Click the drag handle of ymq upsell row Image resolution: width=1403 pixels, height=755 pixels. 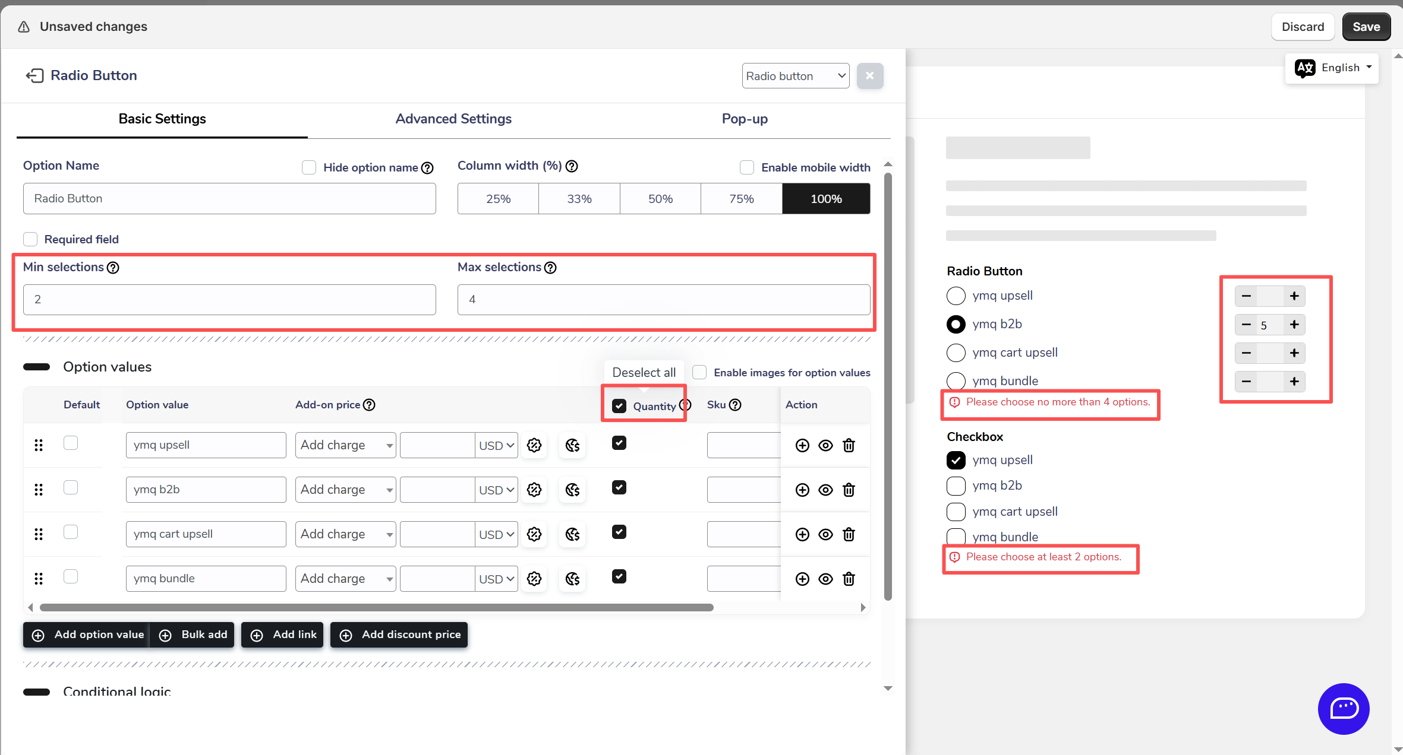[x=39, y=445]
